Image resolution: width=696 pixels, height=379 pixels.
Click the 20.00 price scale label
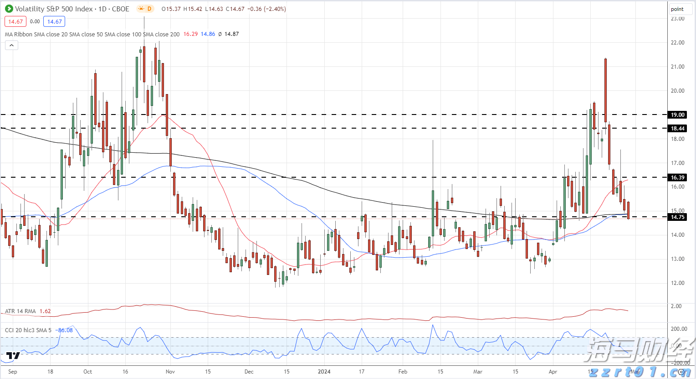click(x=678, y=91)
